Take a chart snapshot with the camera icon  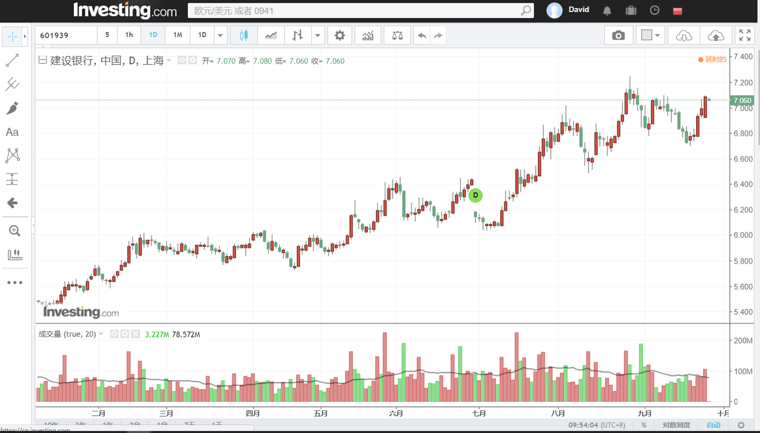tap(619, 35)
